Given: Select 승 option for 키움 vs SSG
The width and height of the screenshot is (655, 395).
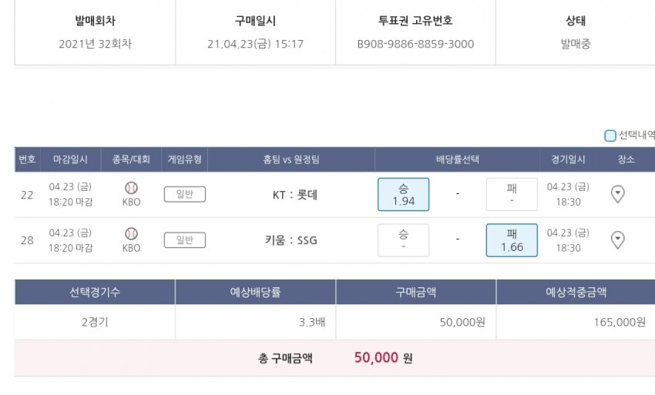Looking at the screenshot, I should tap(403, 240).
